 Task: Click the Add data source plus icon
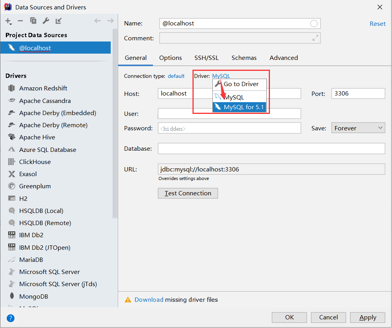[x=9, y=21]
